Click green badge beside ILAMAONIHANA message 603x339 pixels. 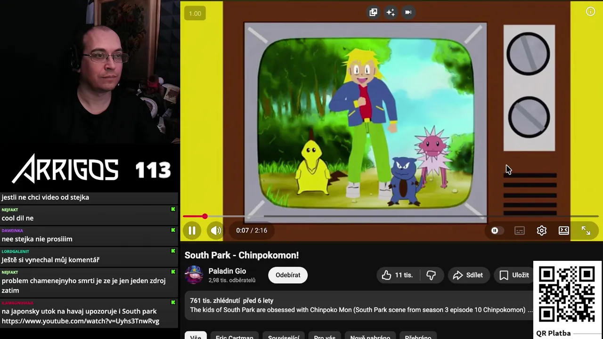coord(173,302)
